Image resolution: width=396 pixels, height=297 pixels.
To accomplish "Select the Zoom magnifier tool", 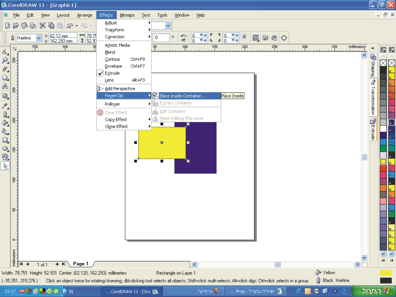I will click(x=5, y=60).
